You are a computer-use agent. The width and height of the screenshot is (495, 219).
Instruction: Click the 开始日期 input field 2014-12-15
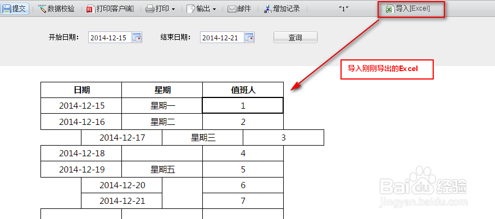click(x=110, y=38)
